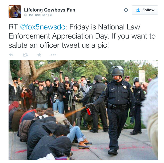Image resolution: width=164 pixels, height=163 pixels.
Task: Click the red spray canister in photo
Action: (x=88, y=110)
